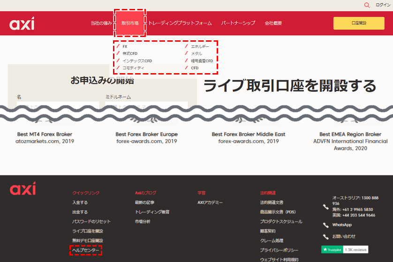The image size is (393, 262).
Task: Open the 1.3K reviews link
Action: (x=355, y=249)
